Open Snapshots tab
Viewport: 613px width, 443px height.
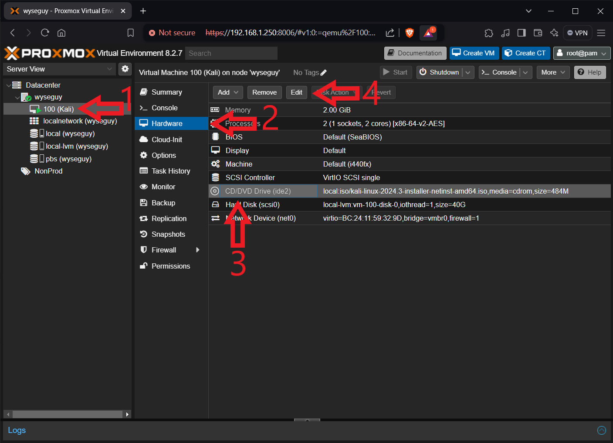click(171, 234)
